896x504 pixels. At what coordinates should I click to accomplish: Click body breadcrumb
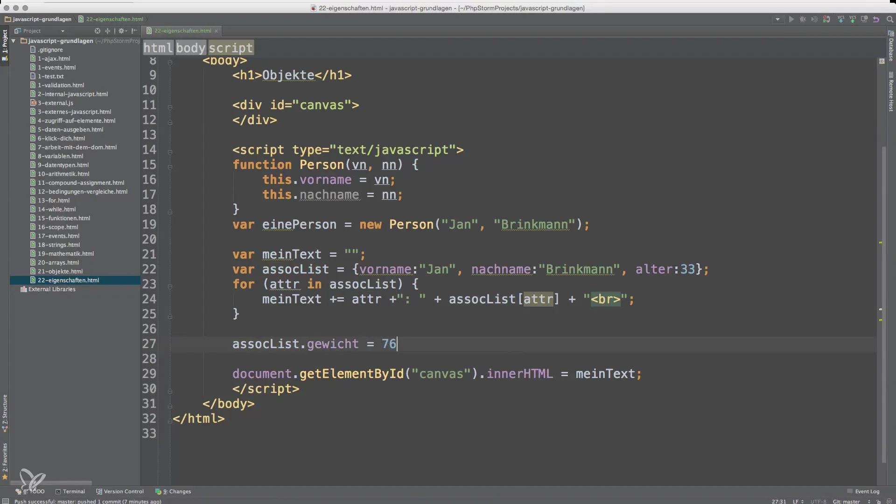point(190,48)
